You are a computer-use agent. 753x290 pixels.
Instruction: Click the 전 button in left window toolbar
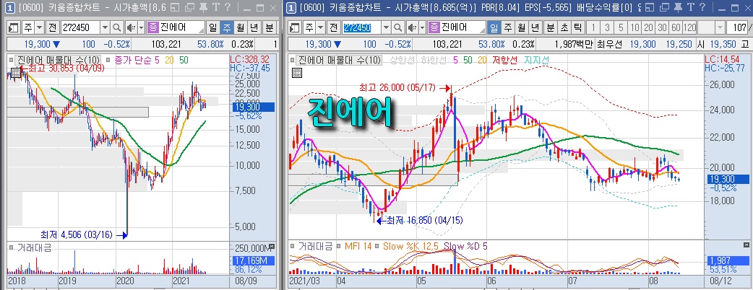(51, 27)
